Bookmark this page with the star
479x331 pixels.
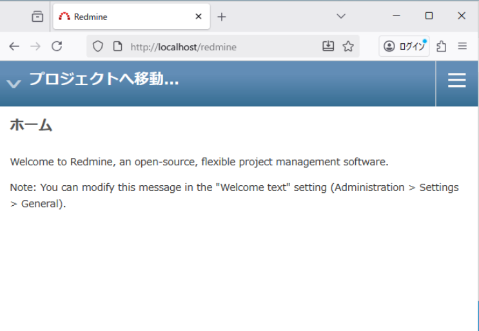click(348, 46)
